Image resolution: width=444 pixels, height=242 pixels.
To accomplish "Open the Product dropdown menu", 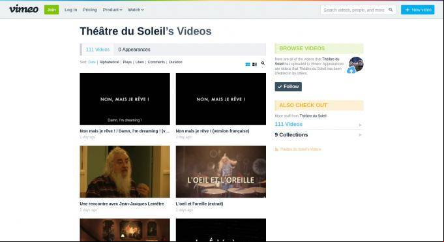I will click(112, 10).
